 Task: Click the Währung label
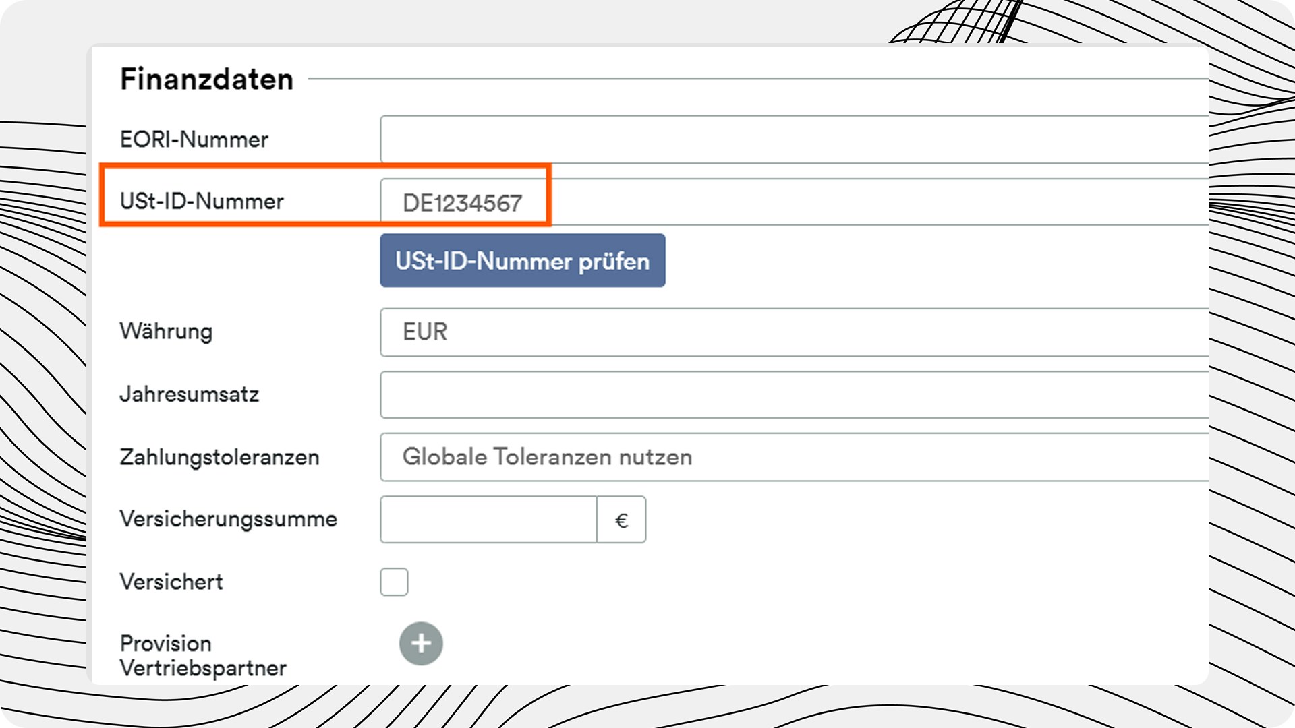coord(166,331)
